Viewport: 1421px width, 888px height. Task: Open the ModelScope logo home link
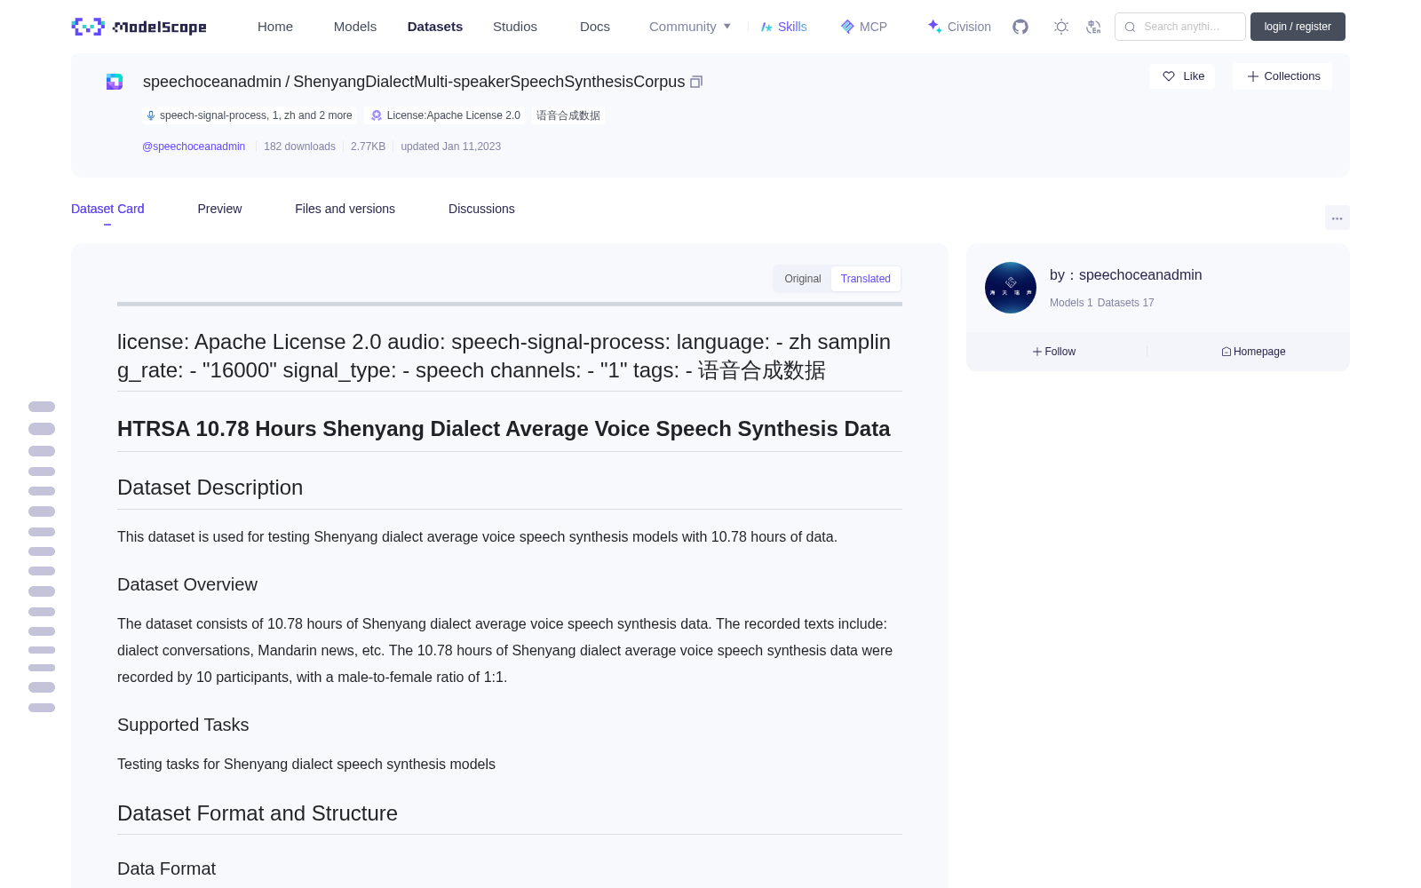(139, 27)
